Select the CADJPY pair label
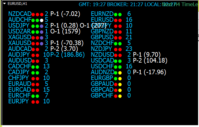199x127 pixels. (19, 72)
